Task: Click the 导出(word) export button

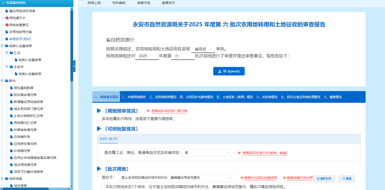Action: 229,71
